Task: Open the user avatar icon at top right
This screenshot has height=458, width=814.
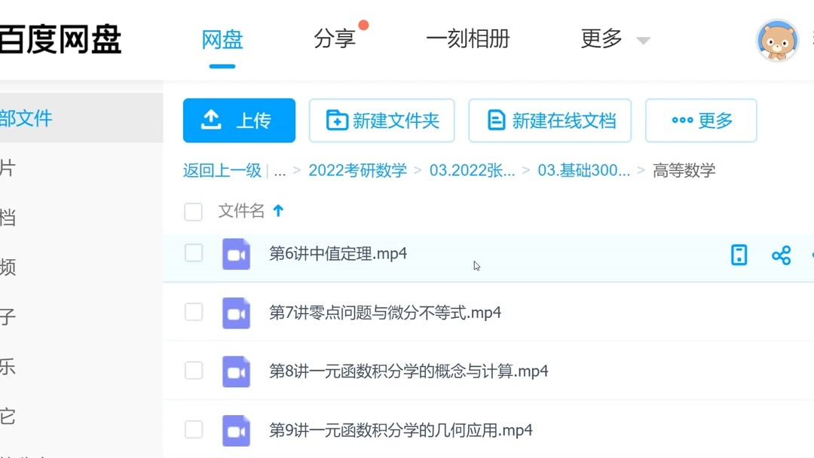Action: [x=777, y=41]
